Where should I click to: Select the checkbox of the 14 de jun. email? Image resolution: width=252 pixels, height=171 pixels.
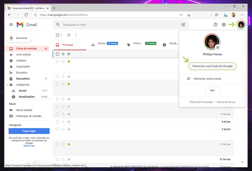(57, 114)
